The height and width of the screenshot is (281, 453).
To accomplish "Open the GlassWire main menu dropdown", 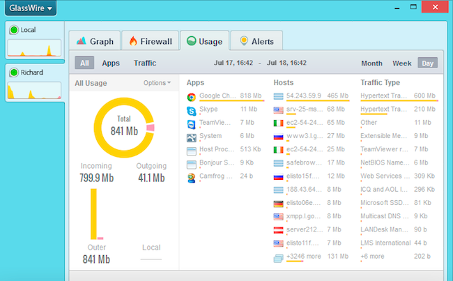I will [x=30, y=9].
